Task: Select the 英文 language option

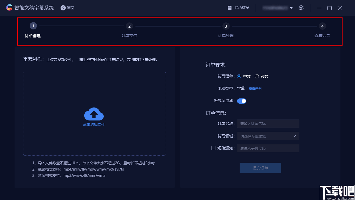Action: pos(257,76)
